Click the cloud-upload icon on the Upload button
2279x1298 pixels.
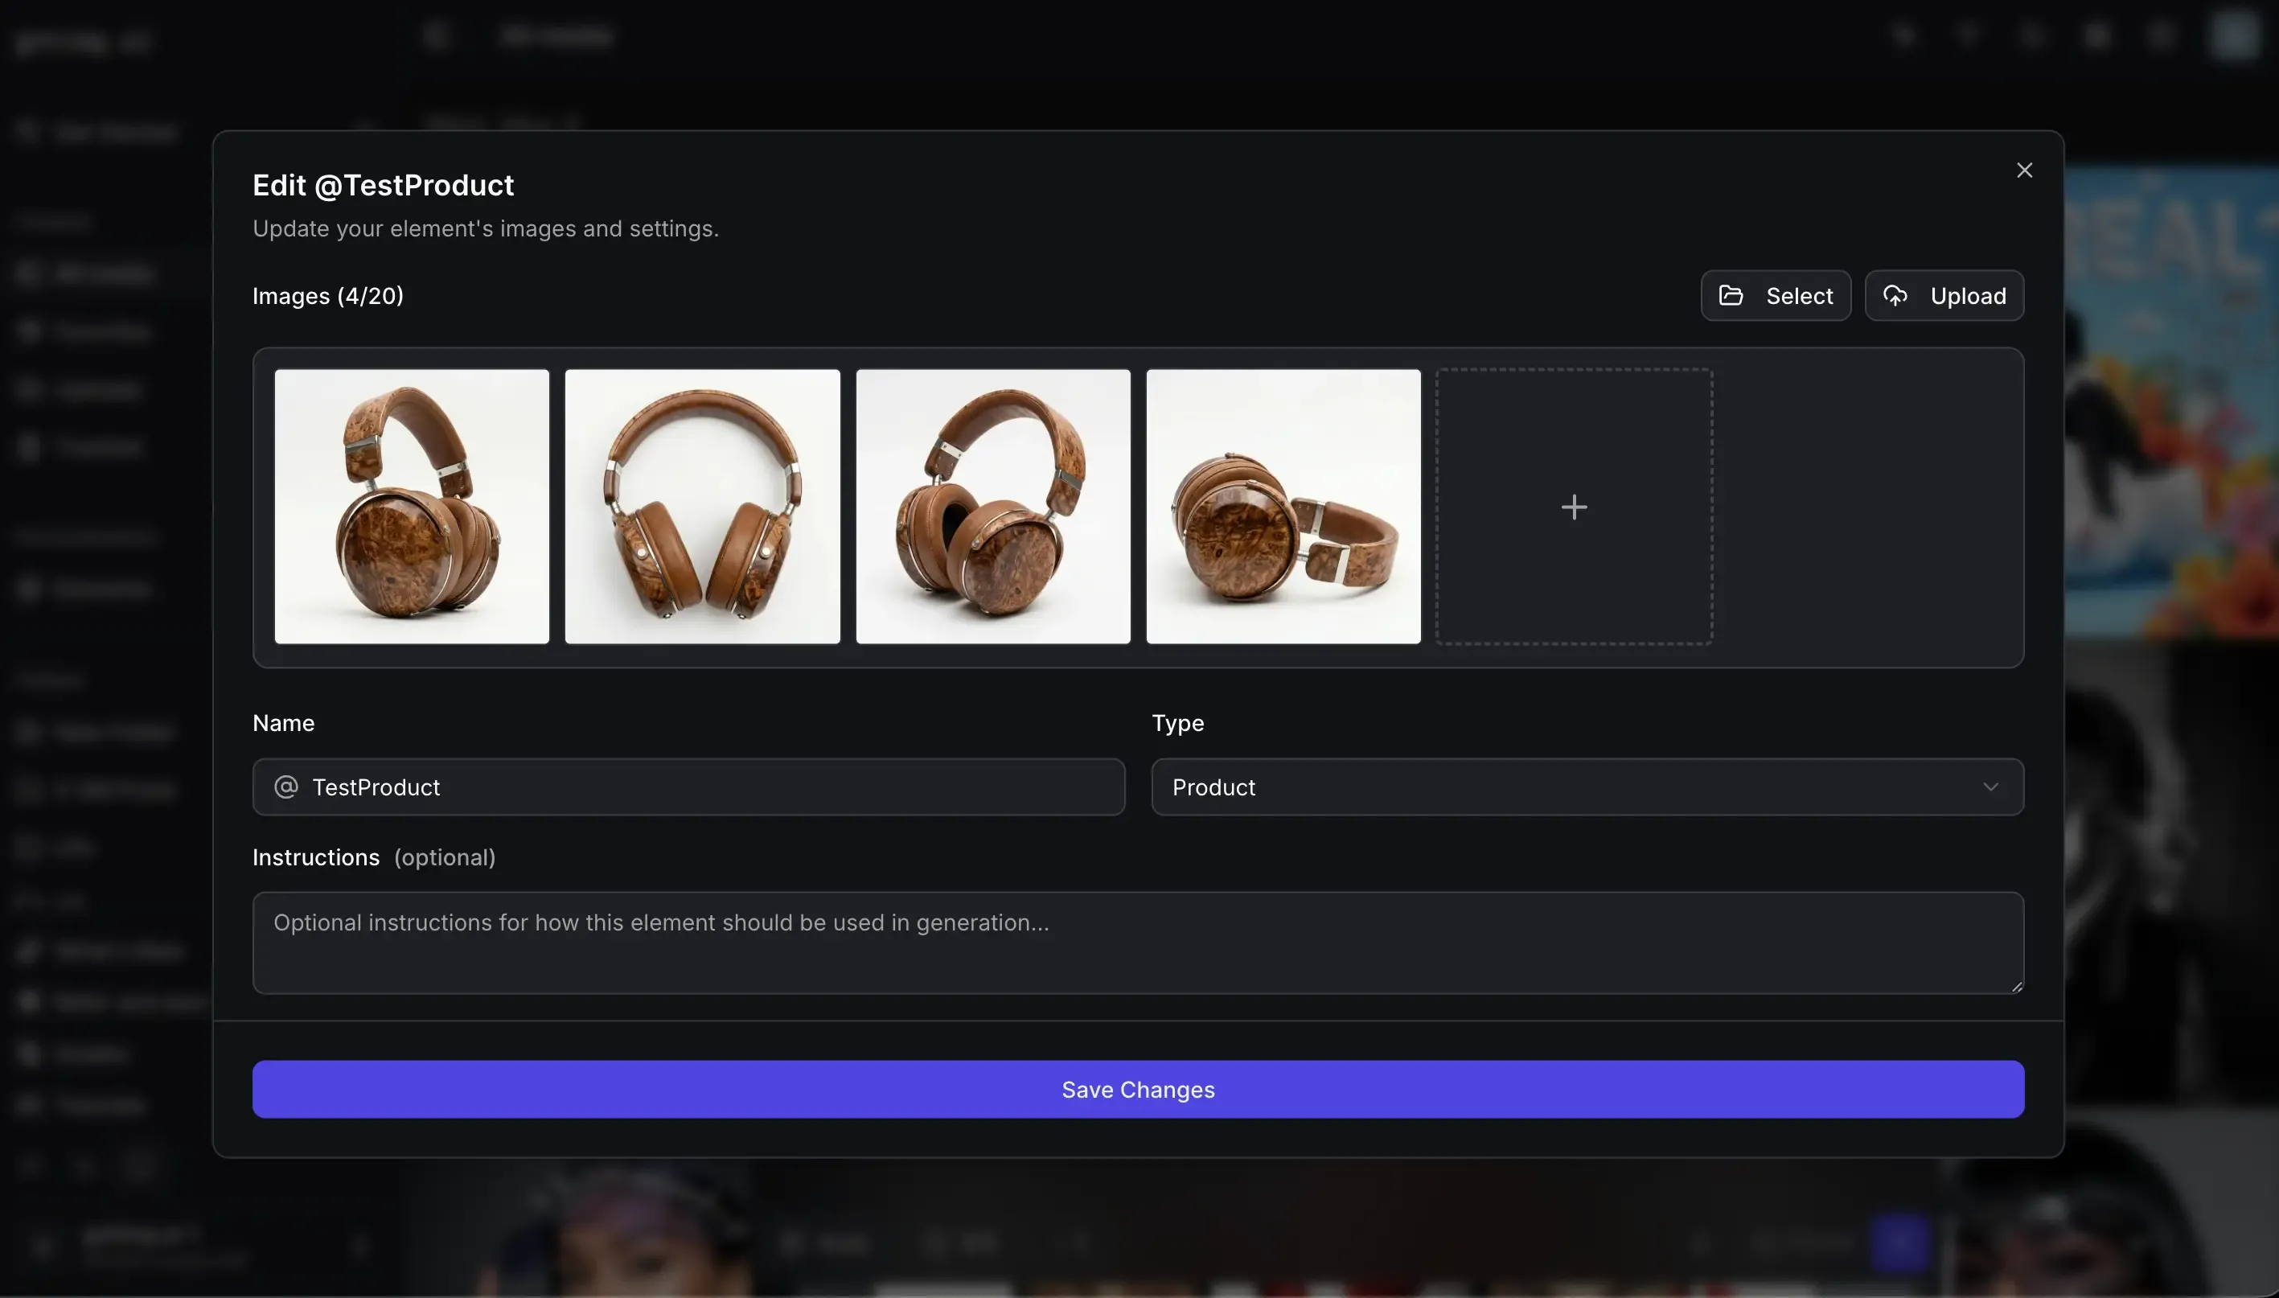click(1895, 295)
